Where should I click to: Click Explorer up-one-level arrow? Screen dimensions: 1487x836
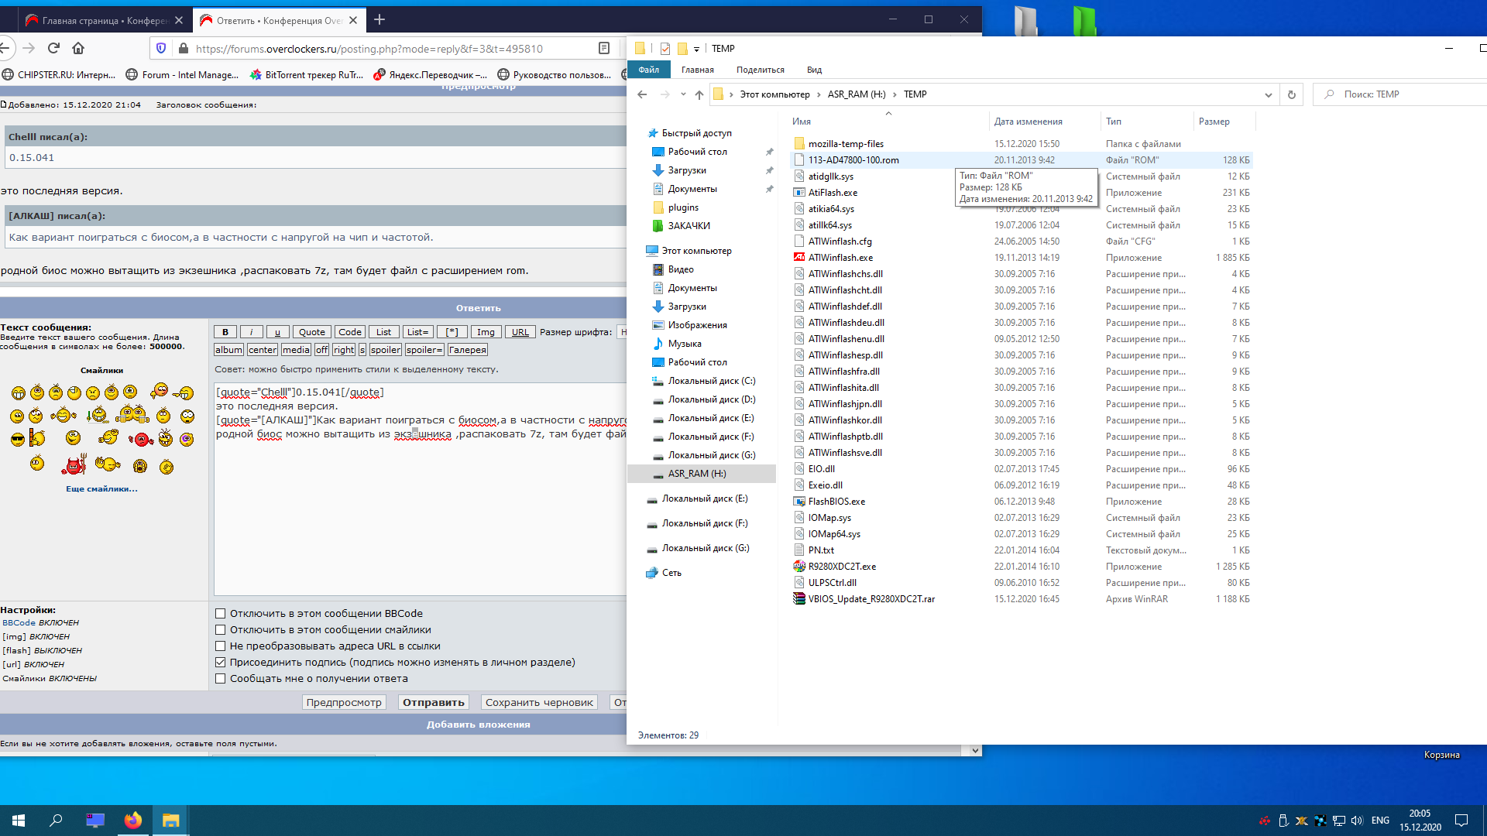tap(699, 94)
